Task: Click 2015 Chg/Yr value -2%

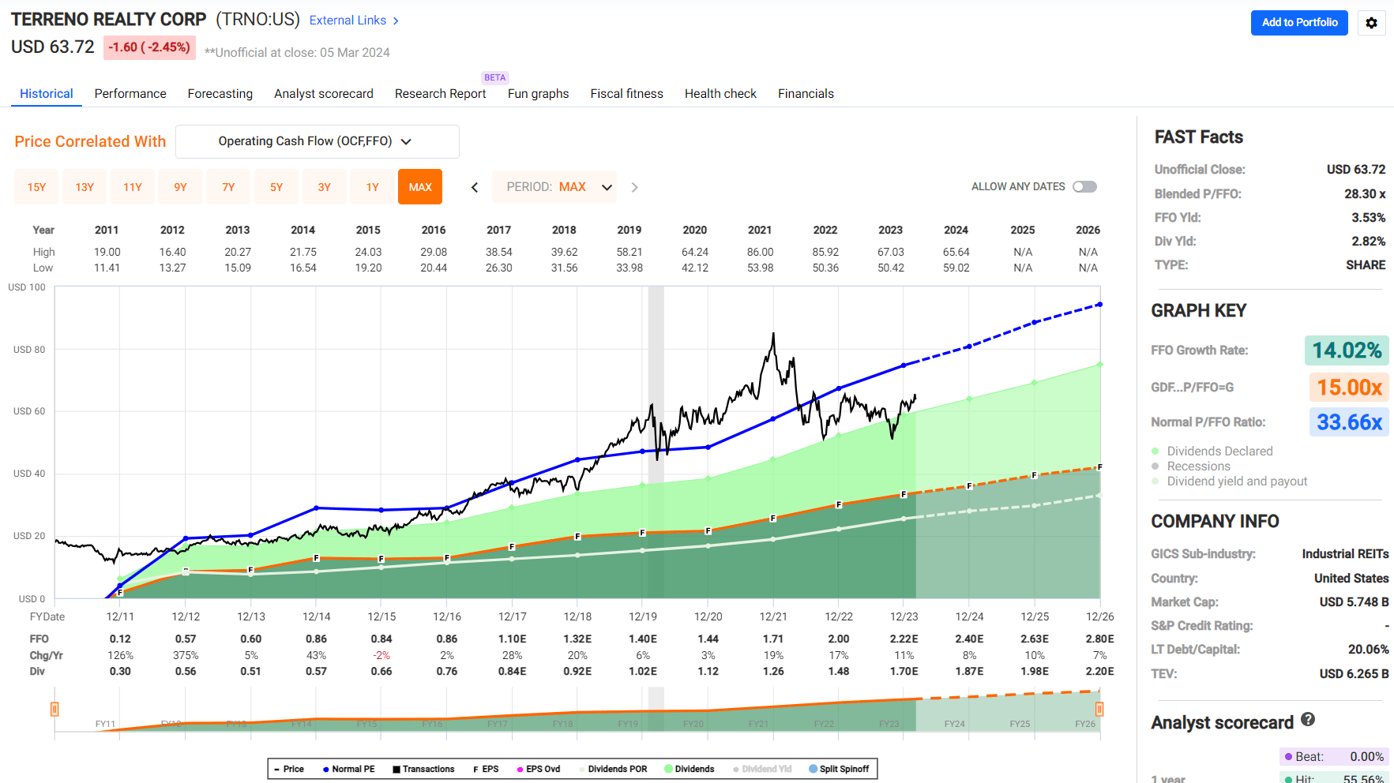Action: coord(381,656)
